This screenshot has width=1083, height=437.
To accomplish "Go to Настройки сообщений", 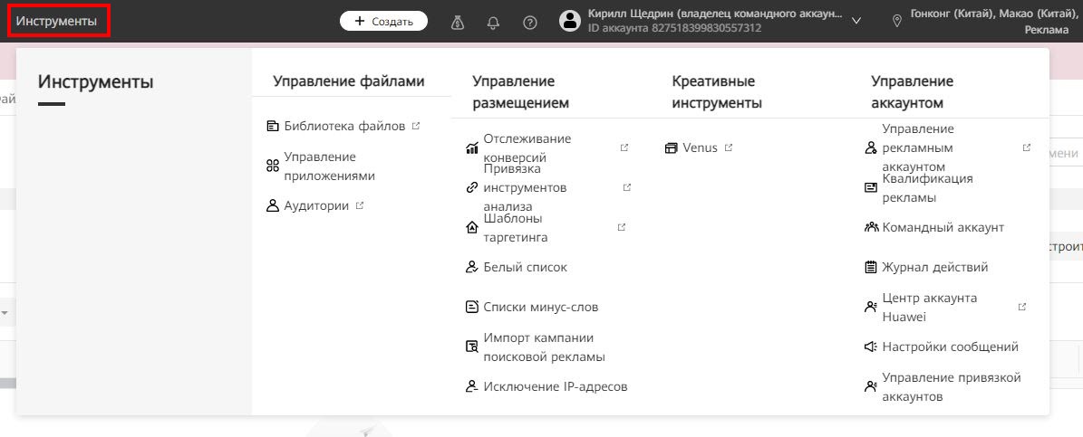I will 950,347.
